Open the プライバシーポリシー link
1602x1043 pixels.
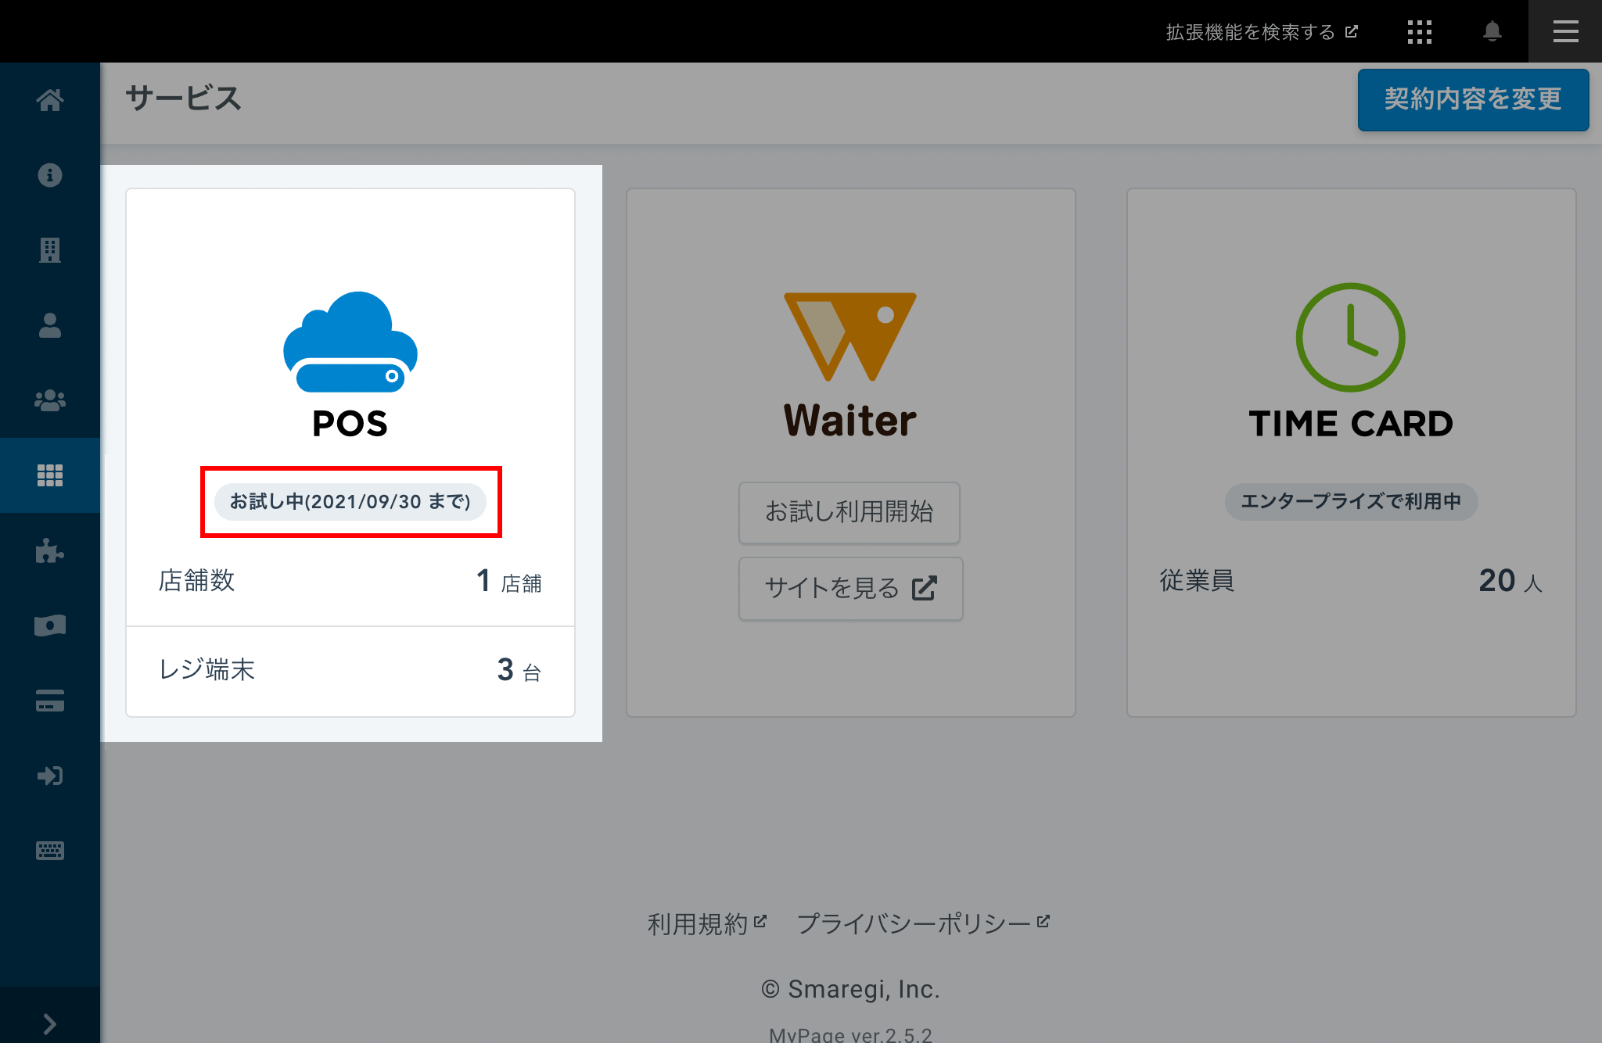click(923, 924)
